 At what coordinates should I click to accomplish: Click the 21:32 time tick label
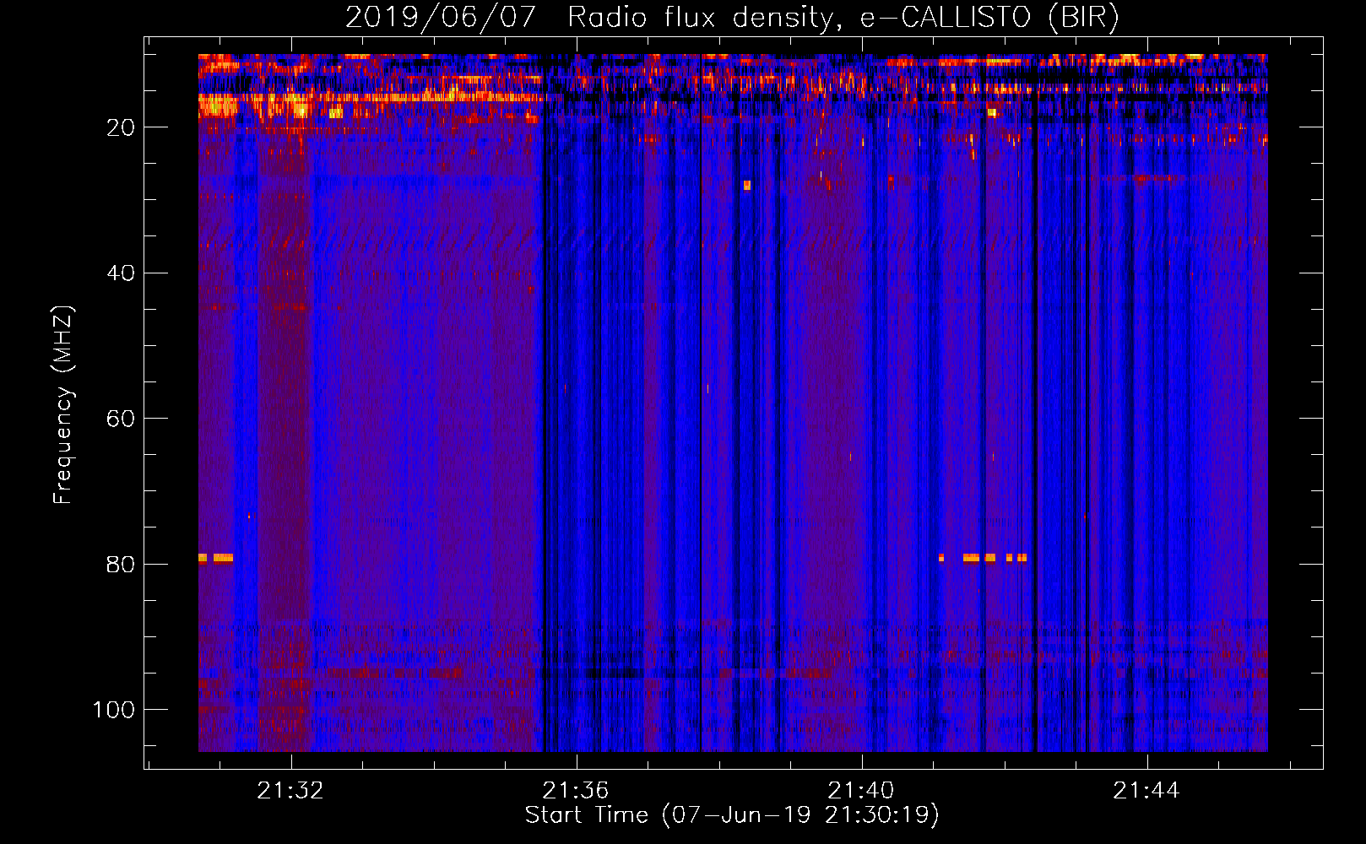(290, 791)
